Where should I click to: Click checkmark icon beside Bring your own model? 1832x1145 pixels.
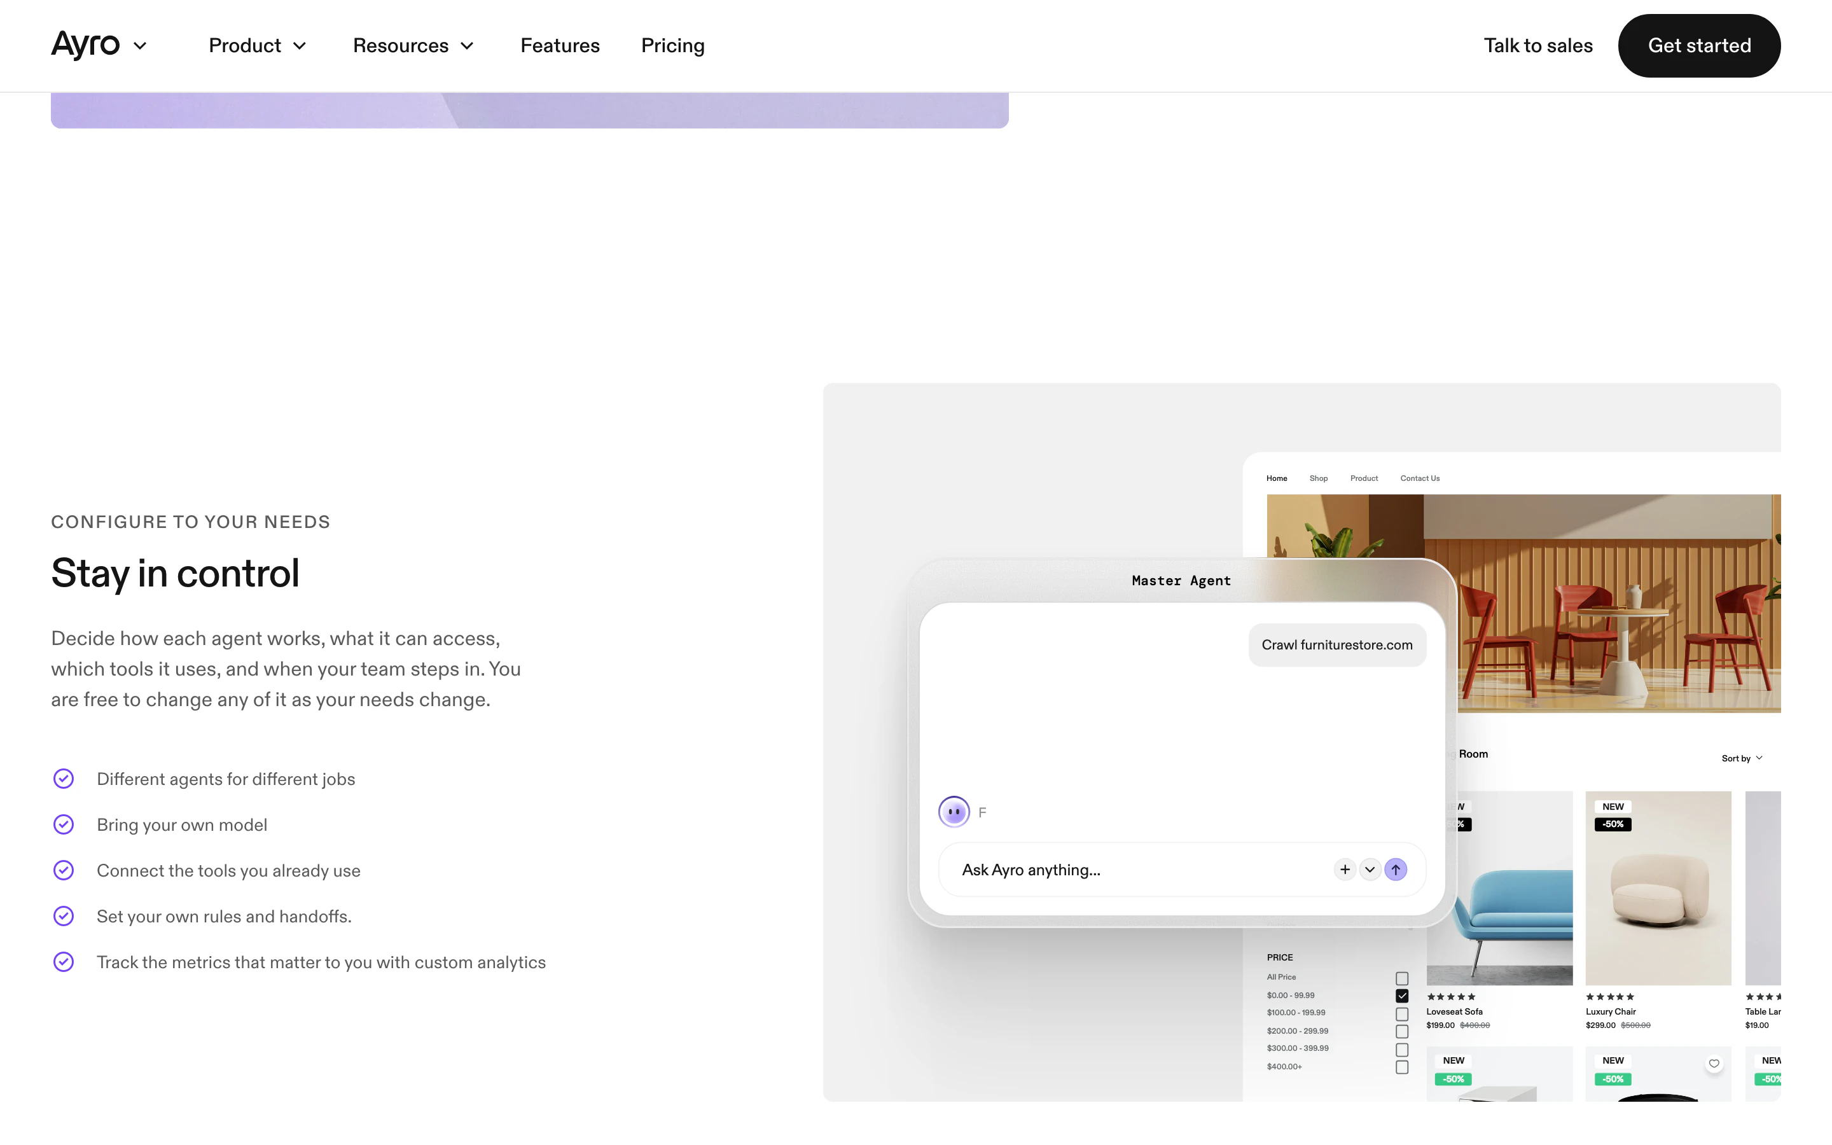[x=64, y=824]
